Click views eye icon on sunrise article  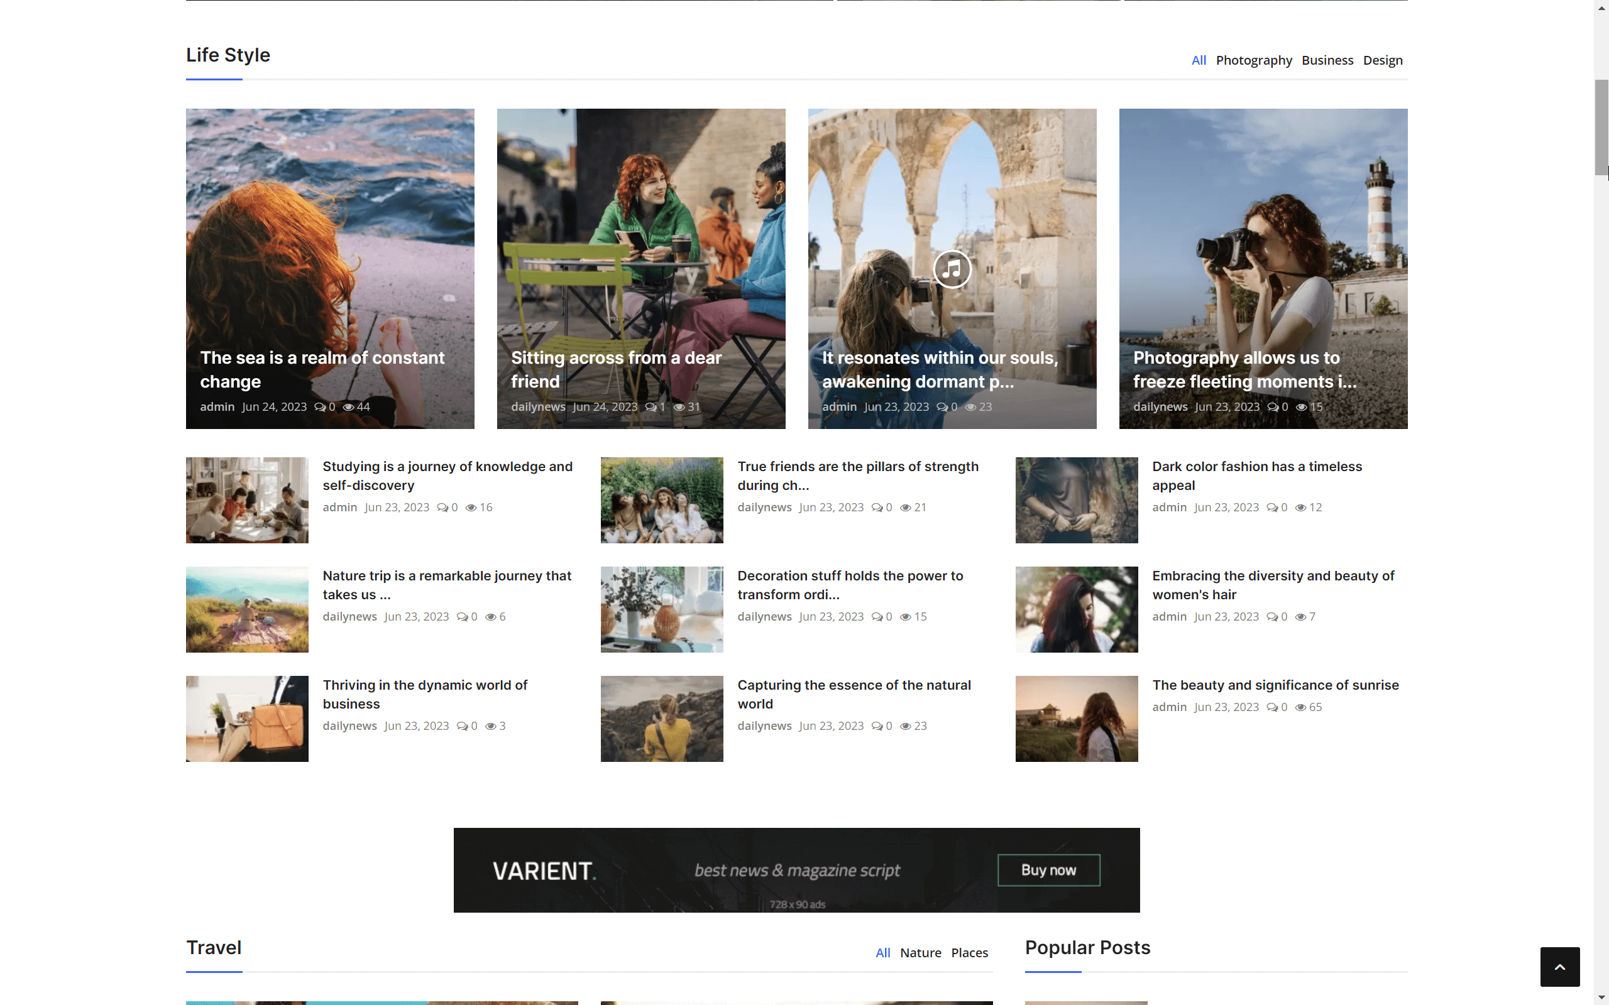click(x=1300, y=707)
